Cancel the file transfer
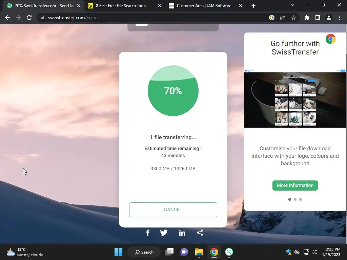This screenshot has width=347, height=260. (x=173, y=210)
